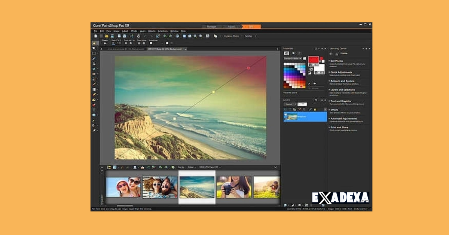The height and width of the screenshot is (235, 449).
Task: Open the Standard Palette dropdown in Materials
Action: pyautogui.click(x=292, y=58)
